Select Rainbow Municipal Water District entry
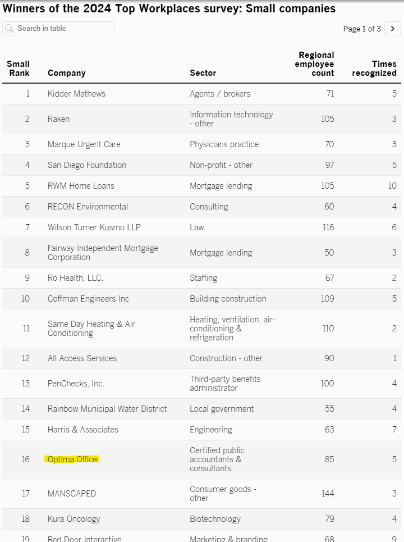Image resolution: width=404 pixels, height=542 pixels. pyautogui.click(x=107, y=409)
